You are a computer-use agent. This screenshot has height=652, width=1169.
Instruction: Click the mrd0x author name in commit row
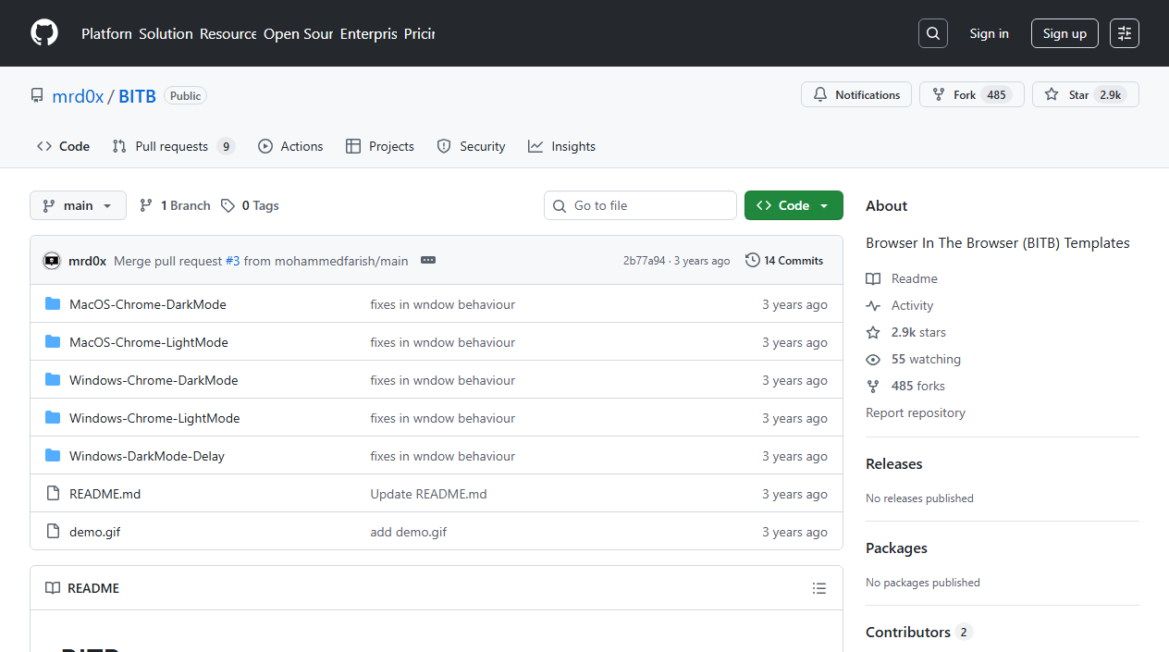click(x=88, y=261)
